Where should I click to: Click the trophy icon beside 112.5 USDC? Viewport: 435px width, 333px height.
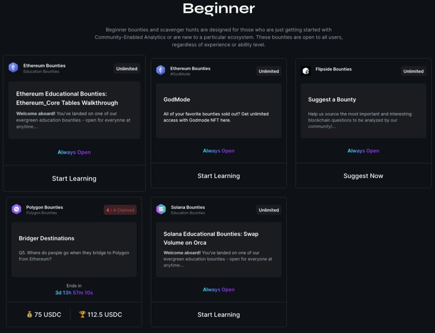[82, 315]
